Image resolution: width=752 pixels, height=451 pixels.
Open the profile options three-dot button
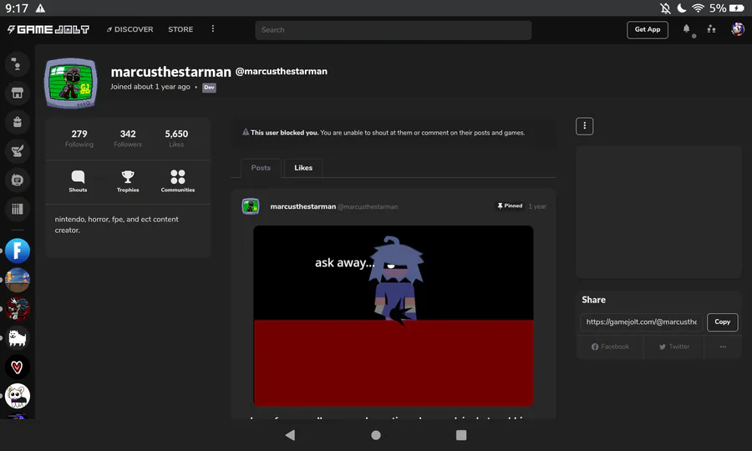point(584,126)
